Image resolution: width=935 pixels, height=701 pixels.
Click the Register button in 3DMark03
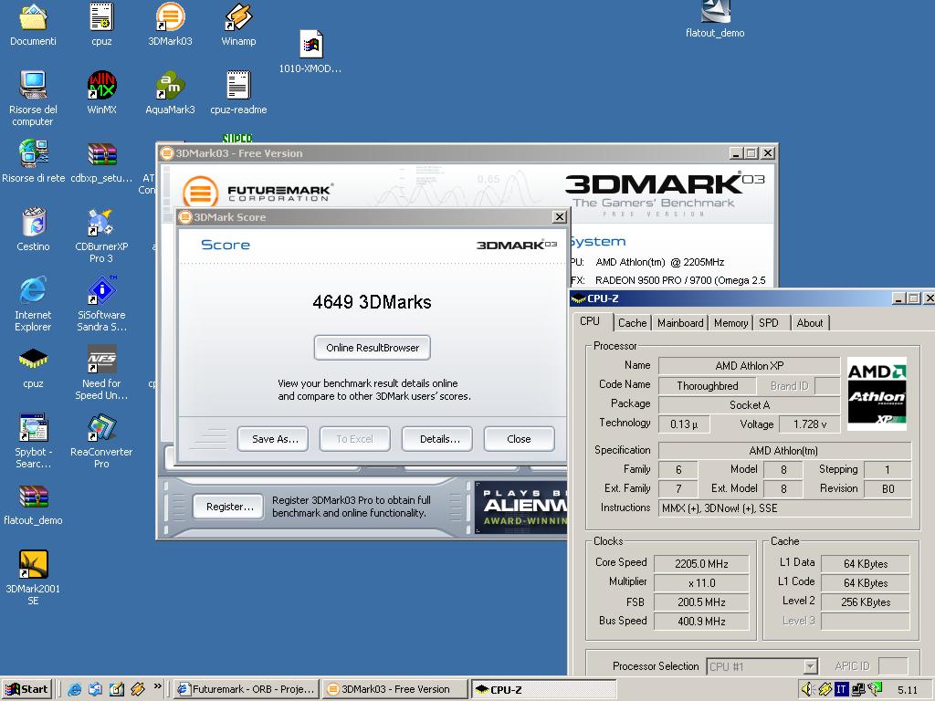(227, 507)
